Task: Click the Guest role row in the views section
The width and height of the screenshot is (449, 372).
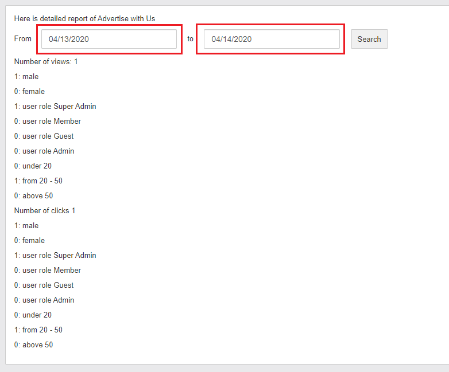Action: point(44,136)
